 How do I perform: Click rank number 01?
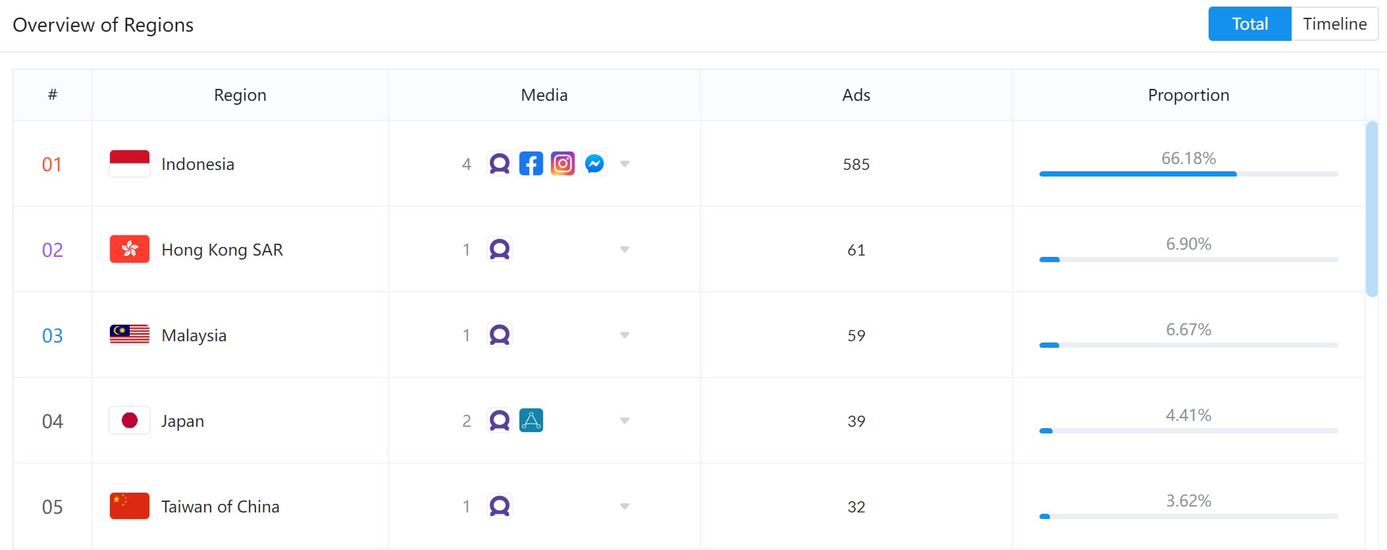point(52,164)
